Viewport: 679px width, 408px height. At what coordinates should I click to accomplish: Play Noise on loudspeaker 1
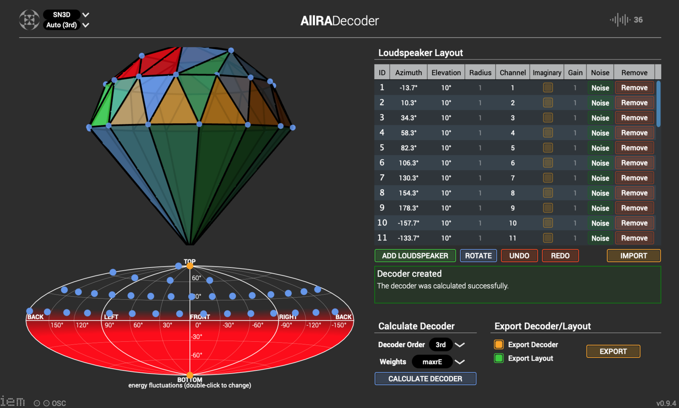click(x=600, y=88)
